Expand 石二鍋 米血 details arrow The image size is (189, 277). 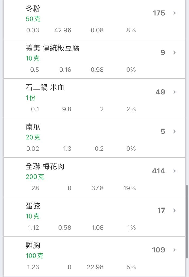(174, 92)
